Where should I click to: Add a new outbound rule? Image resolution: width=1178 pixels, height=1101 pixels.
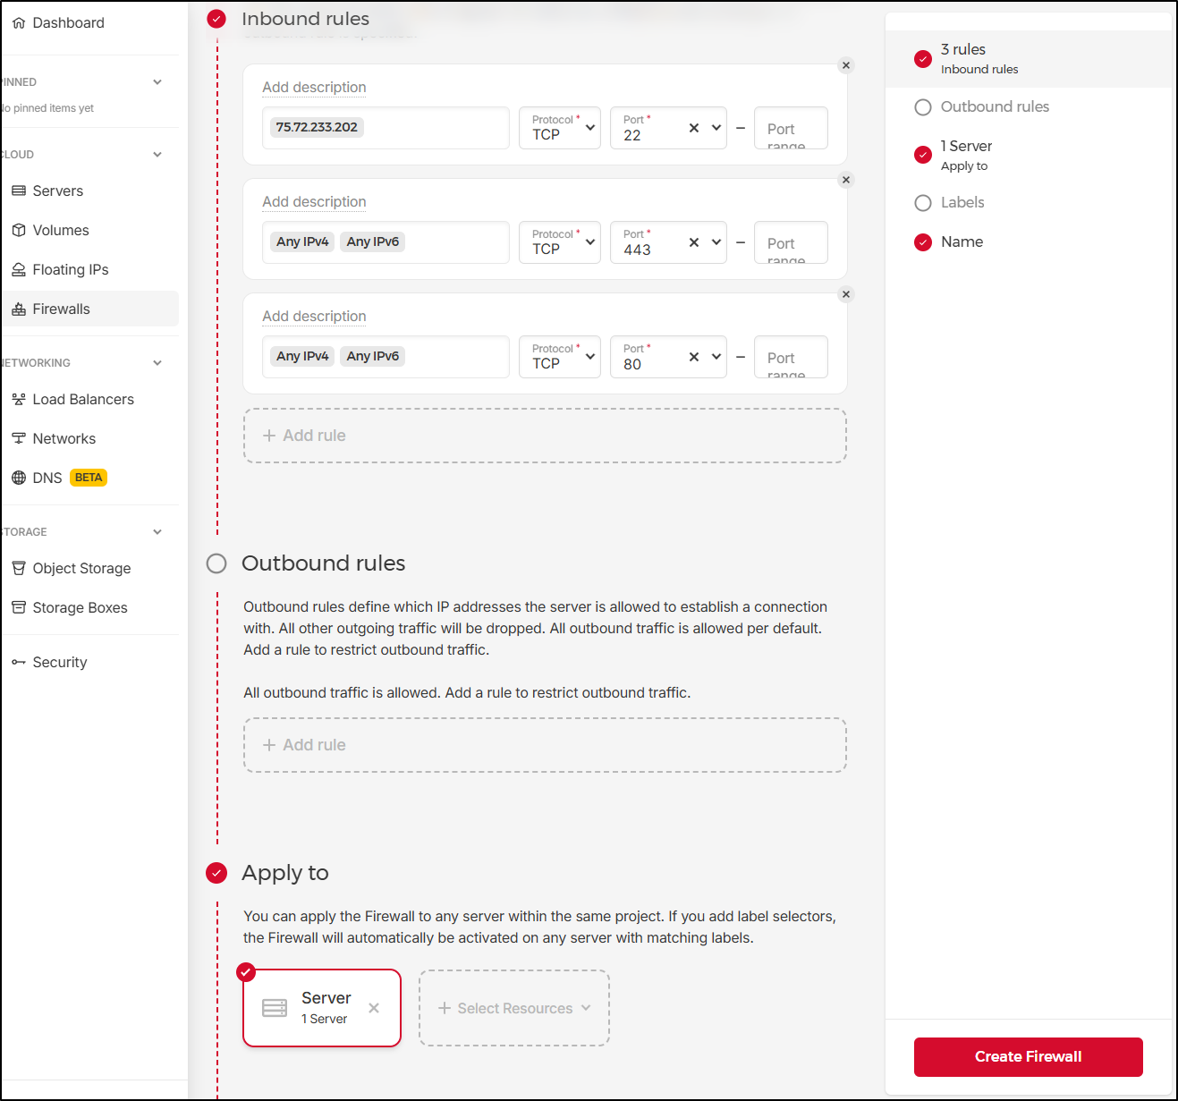[x=545, y=745]
